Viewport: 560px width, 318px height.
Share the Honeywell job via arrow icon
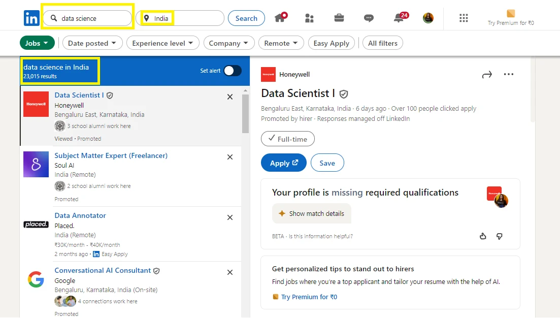487,74
